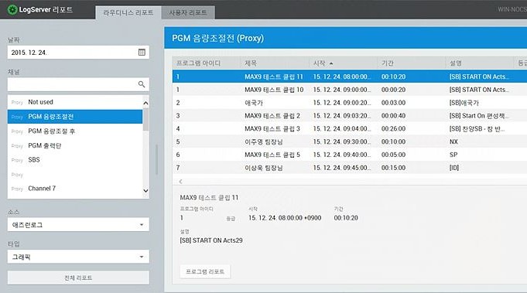This screenshot has height=293, width=527.
Task: Sort by 기간 column header
Action: pos(412,63)
